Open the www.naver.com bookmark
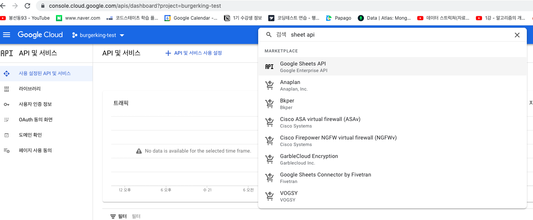The width and height of the screenshot is (533, 220). tap(78, 18)
